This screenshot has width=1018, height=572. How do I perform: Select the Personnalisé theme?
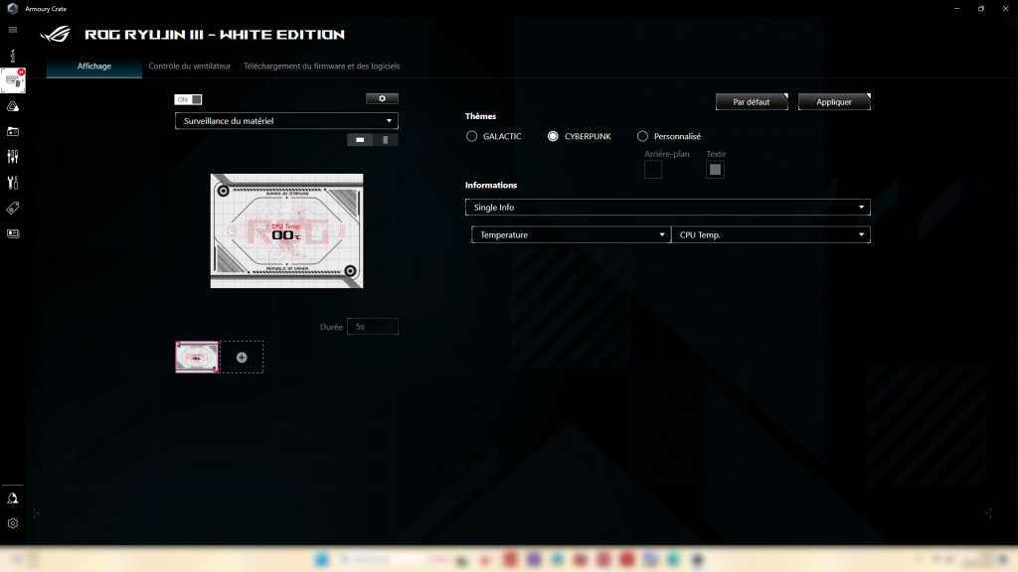642,136
